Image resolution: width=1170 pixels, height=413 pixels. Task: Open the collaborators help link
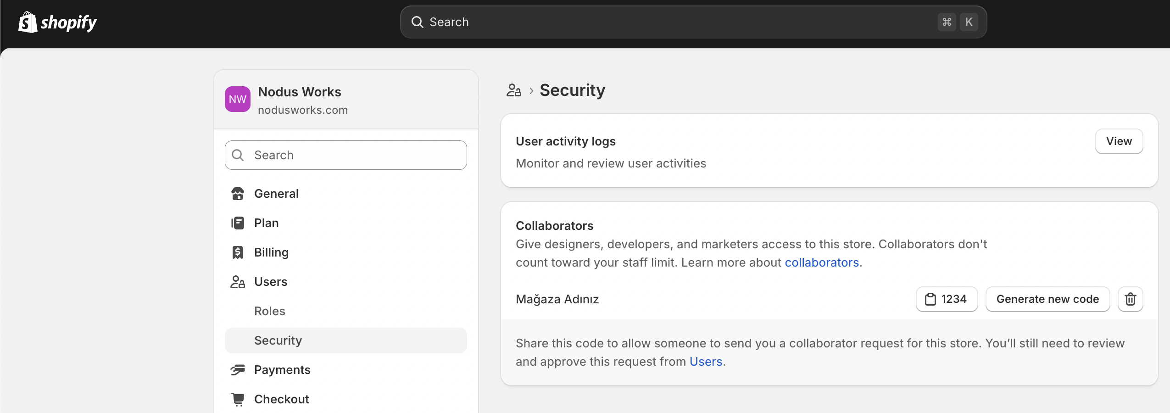point(822,262)
